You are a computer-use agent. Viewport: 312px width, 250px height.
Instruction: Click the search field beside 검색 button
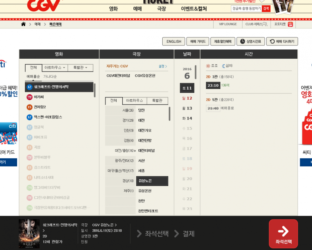[x=246, y=9]
